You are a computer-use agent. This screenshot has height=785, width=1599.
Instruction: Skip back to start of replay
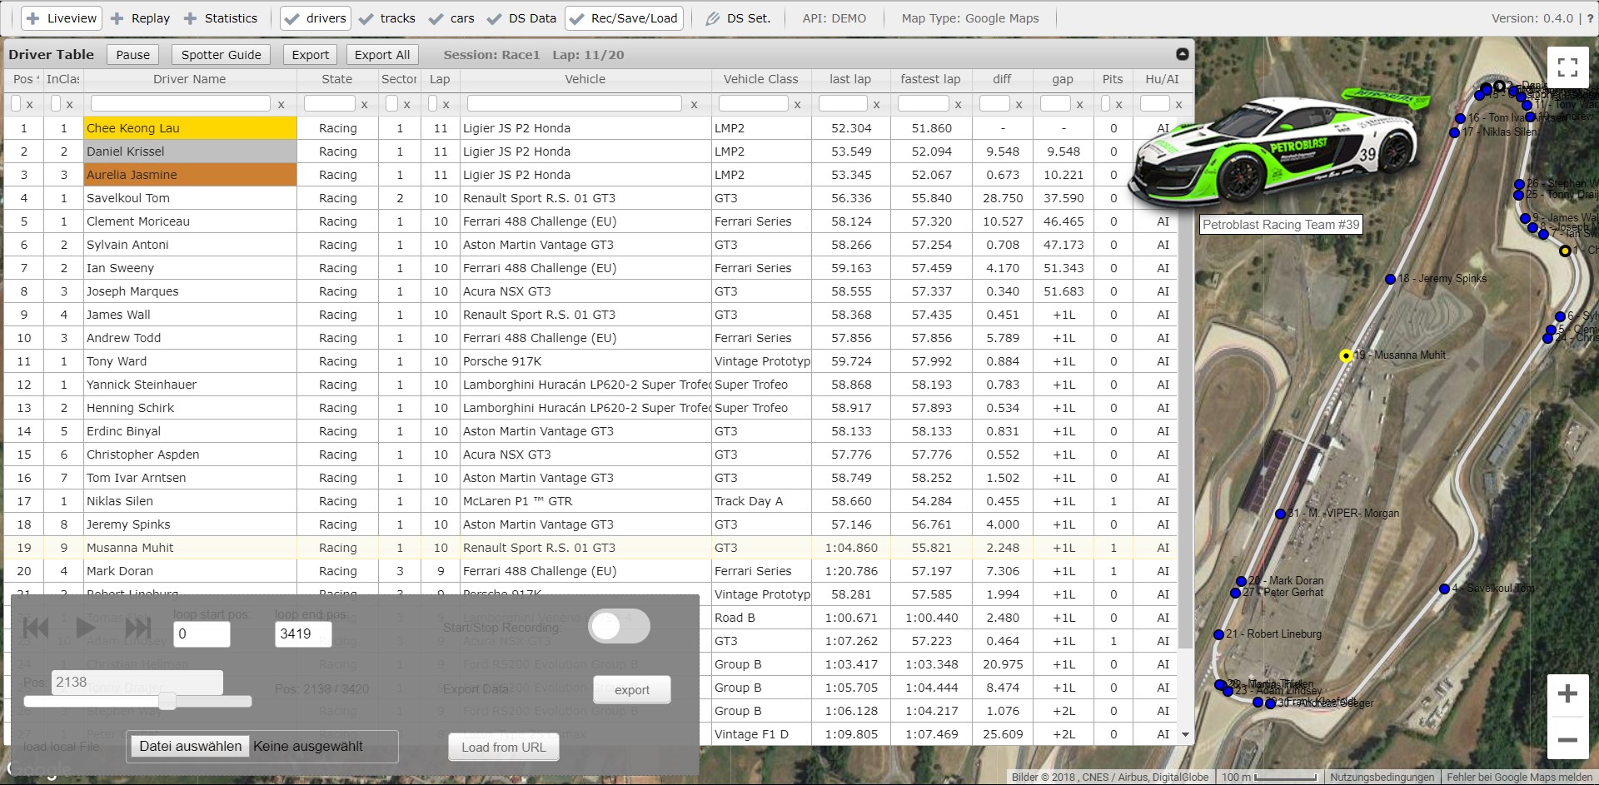[35, 627]
